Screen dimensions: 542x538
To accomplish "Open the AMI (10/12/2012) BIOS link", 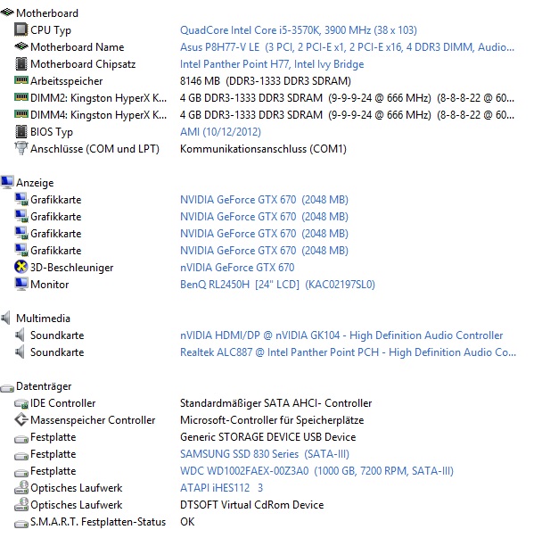I will [x=220, y=132].
